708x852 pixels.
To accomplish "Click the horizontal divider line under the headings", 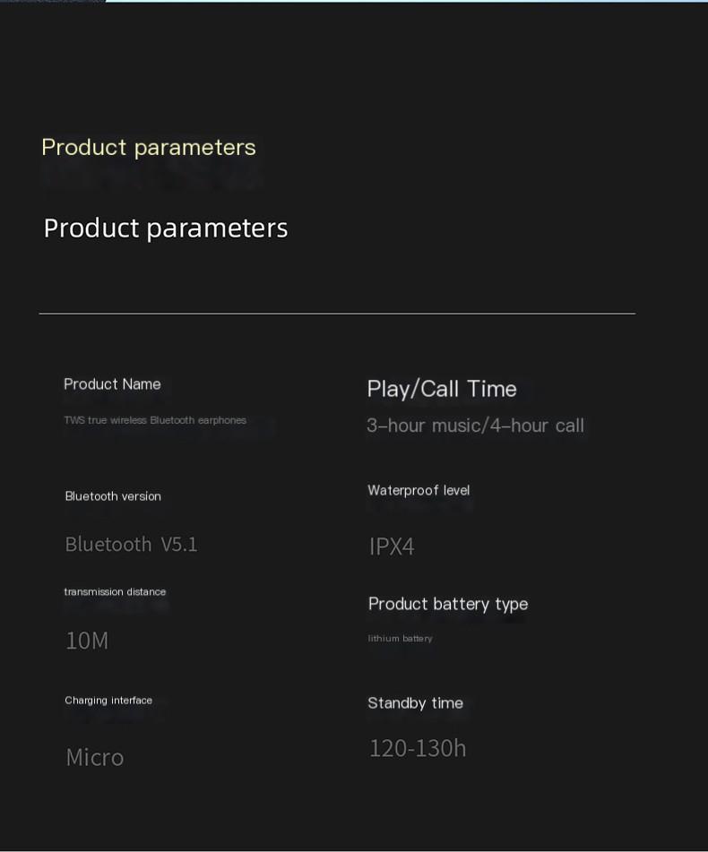I will click(337, 314).
